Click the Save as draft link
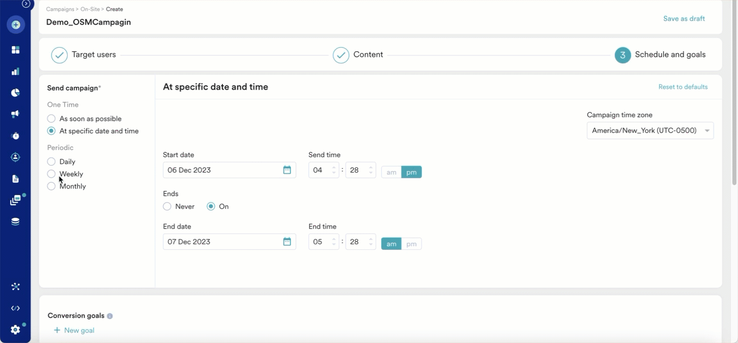The image size is (738, 343). [684, 18]
